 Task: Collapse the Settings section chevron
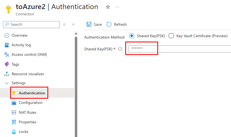7,83
